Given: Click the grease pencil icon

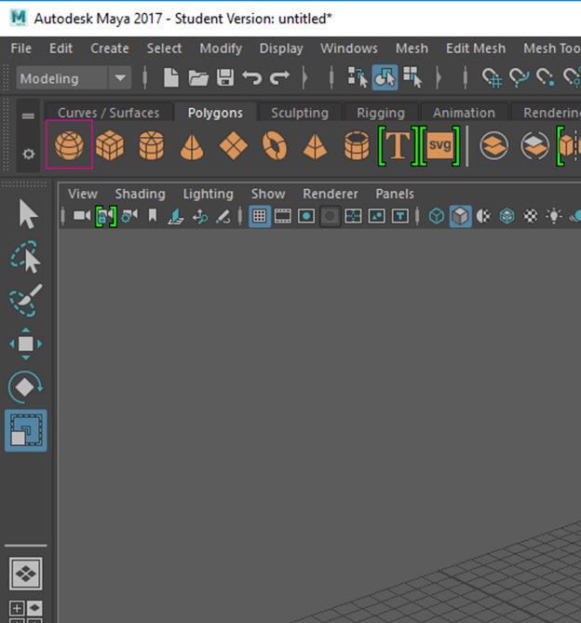Looking at the screenshot, I should pos(223,217).
